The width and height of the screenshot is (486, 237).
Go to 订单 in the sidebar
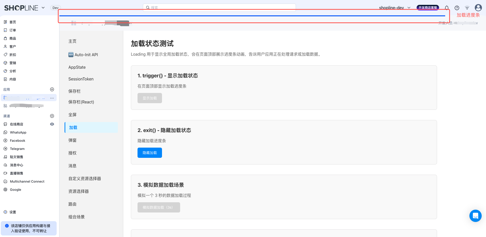(13, 30)
